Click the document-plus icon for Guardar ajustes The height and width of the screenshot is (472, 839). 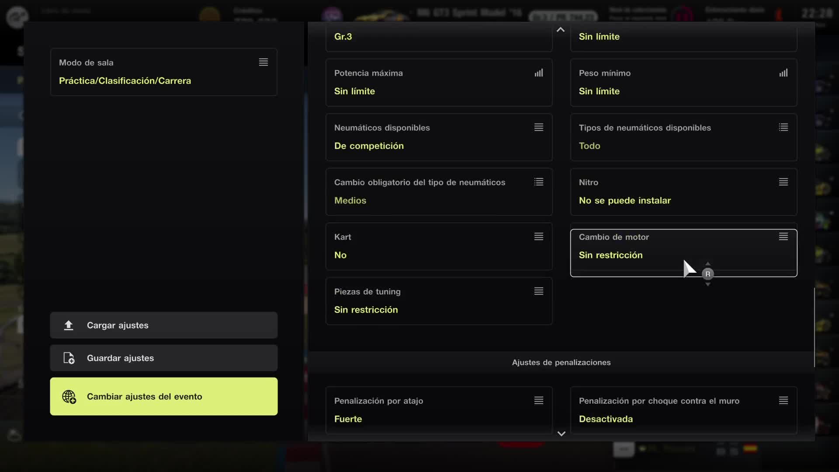tap(69, 358)
